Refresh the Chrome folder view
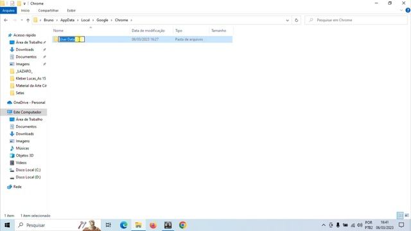 [x=297, y=20]
